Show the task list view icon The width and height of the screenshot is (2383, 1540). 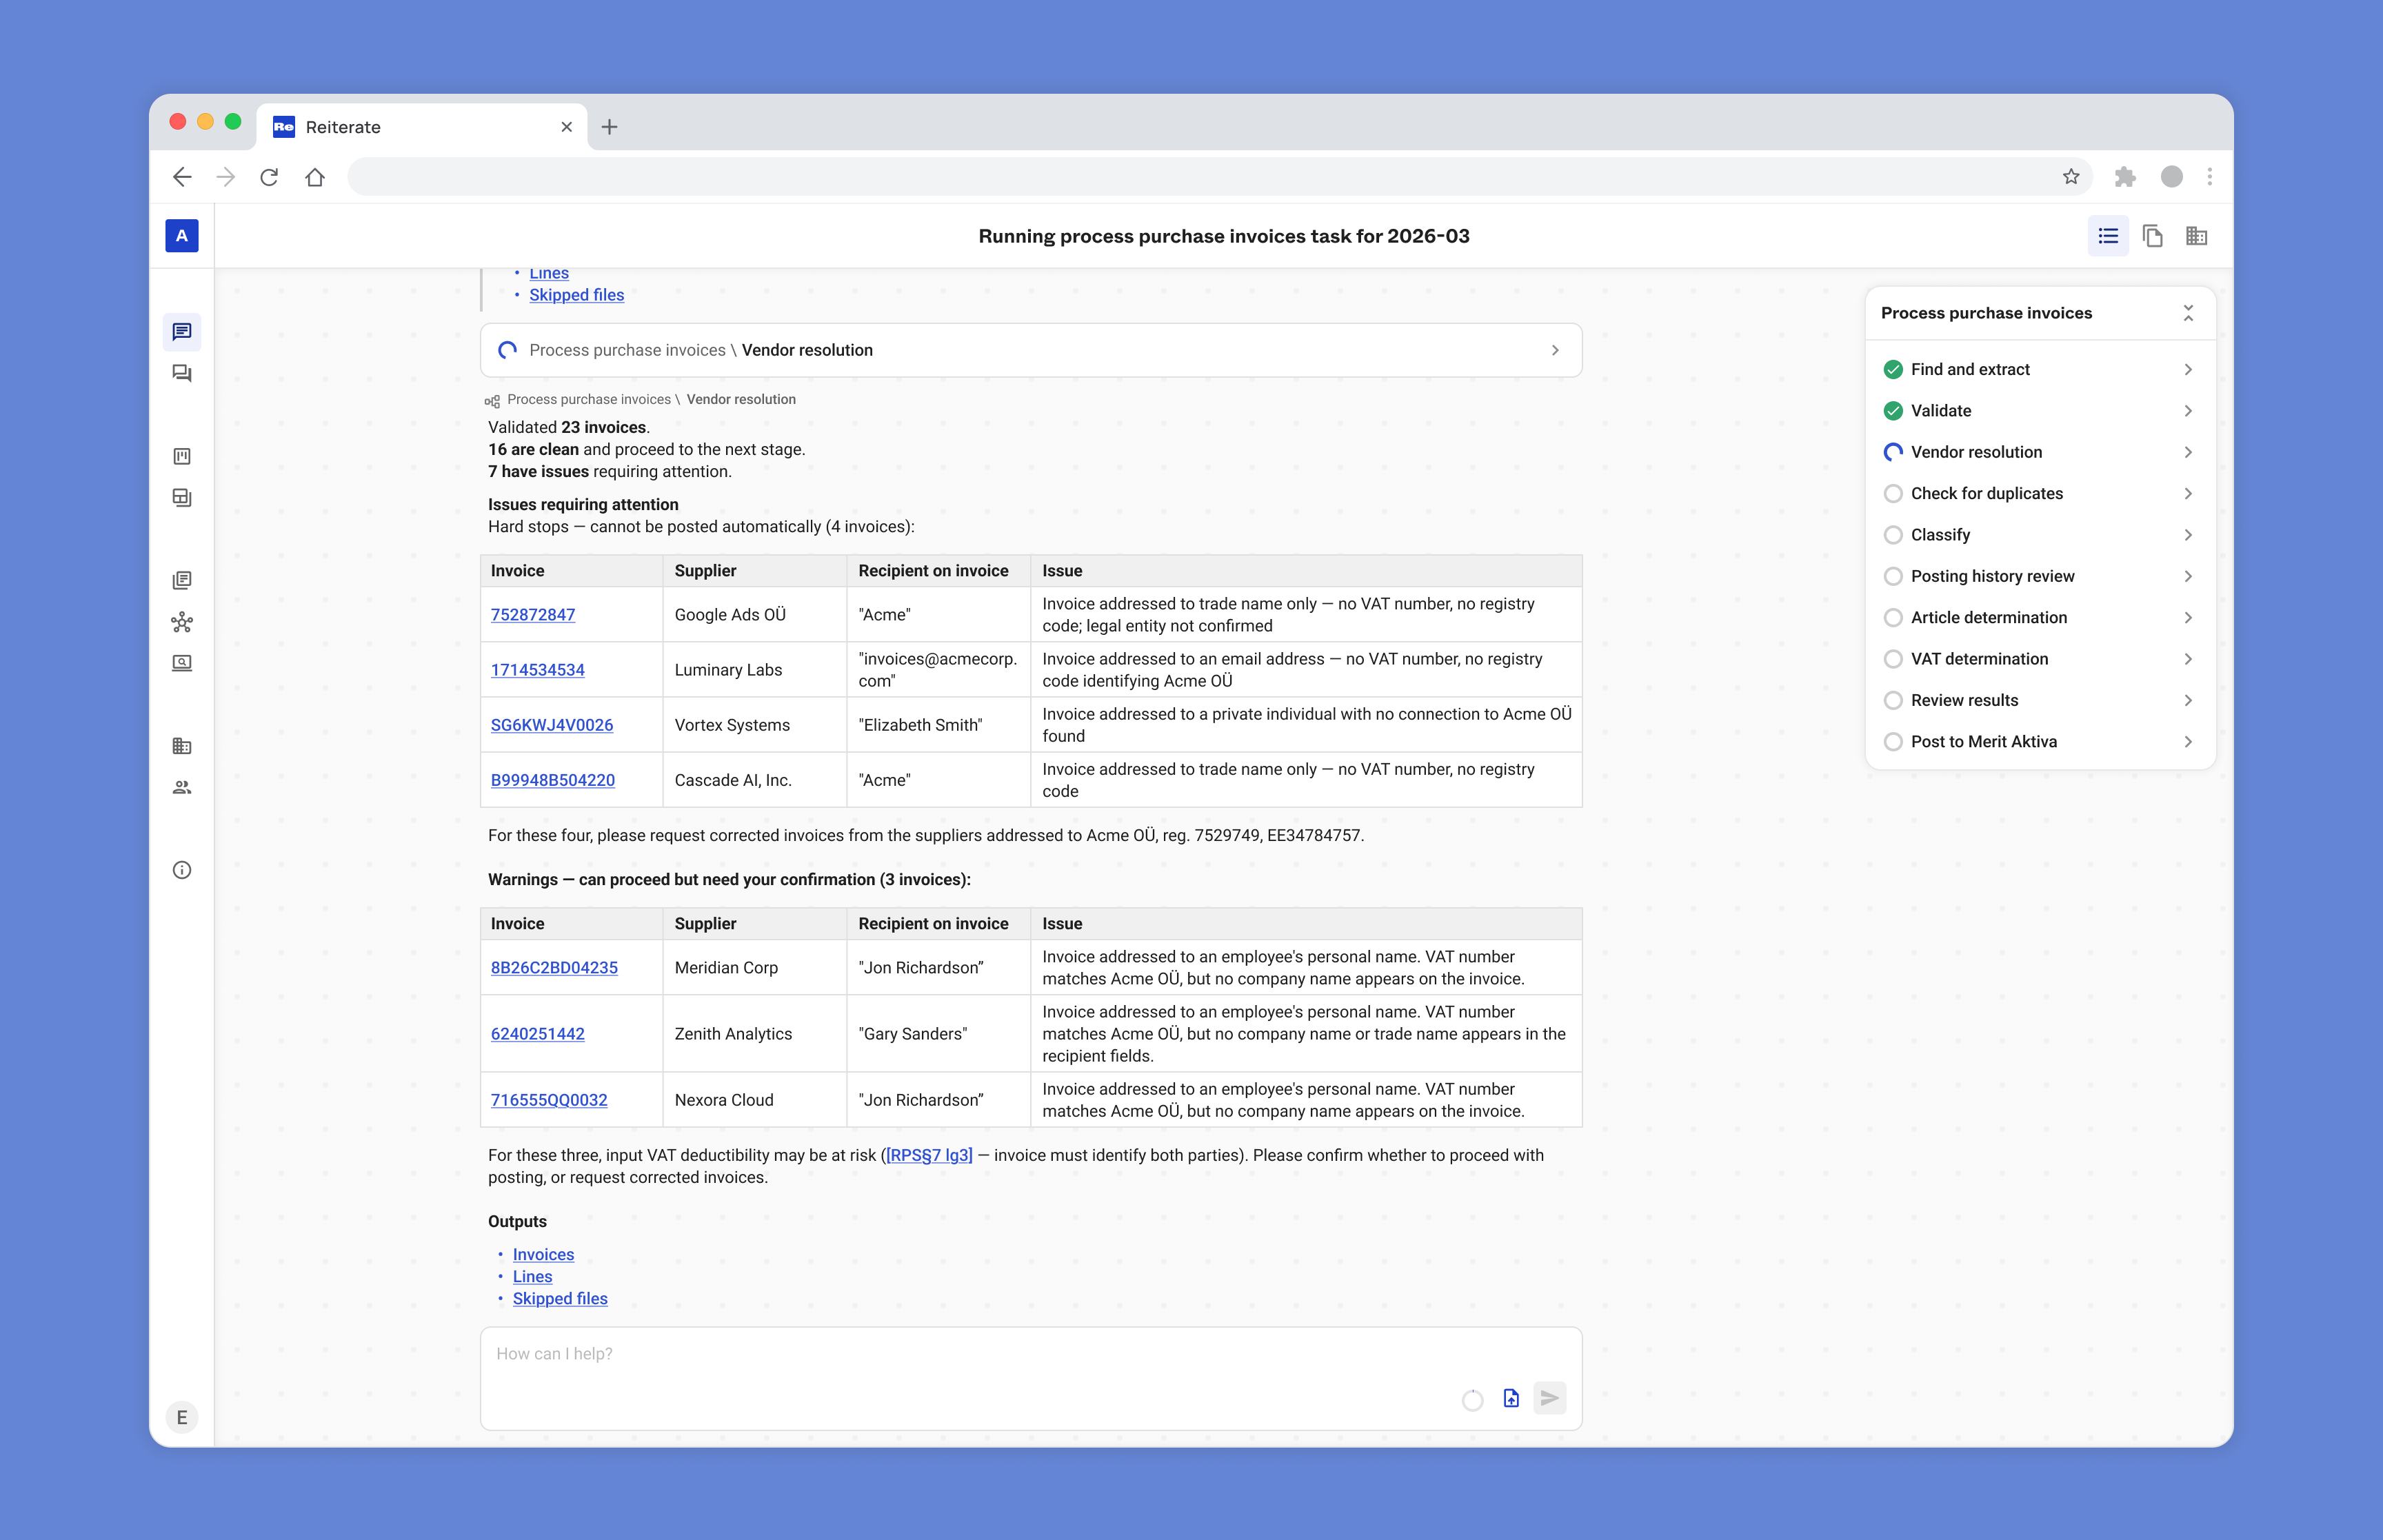coord(2108,236)
